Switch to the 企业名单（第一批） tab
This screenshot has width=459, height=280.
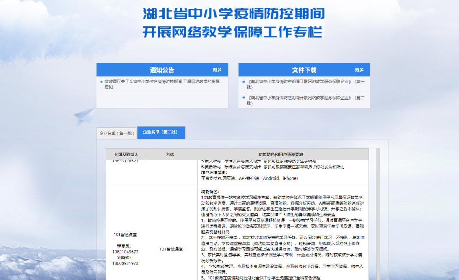117,133
